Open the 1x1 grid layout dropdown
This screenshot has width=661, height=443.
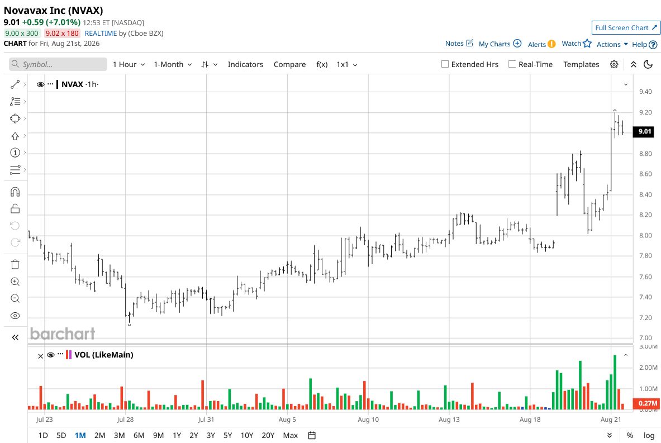[346, 64]
